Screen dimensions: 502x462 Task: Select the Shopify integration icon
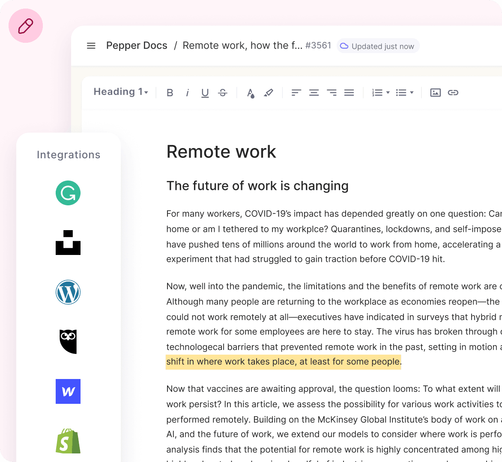[x=68, y=441]
